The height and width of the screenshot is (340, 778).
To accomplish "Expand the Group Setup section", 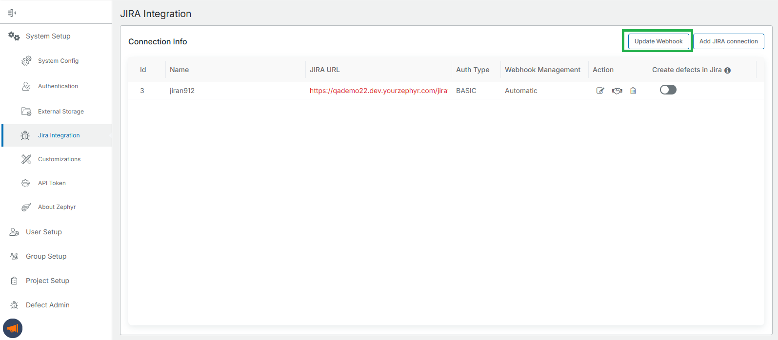I will (46, 256).
